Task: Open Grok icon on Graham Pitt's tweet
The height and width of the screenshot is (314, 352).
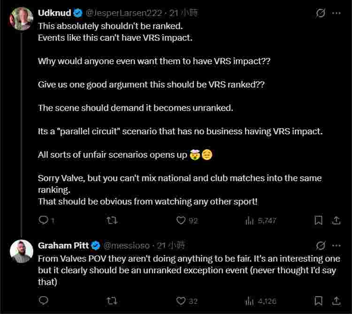Action: (x=321, y=245)
